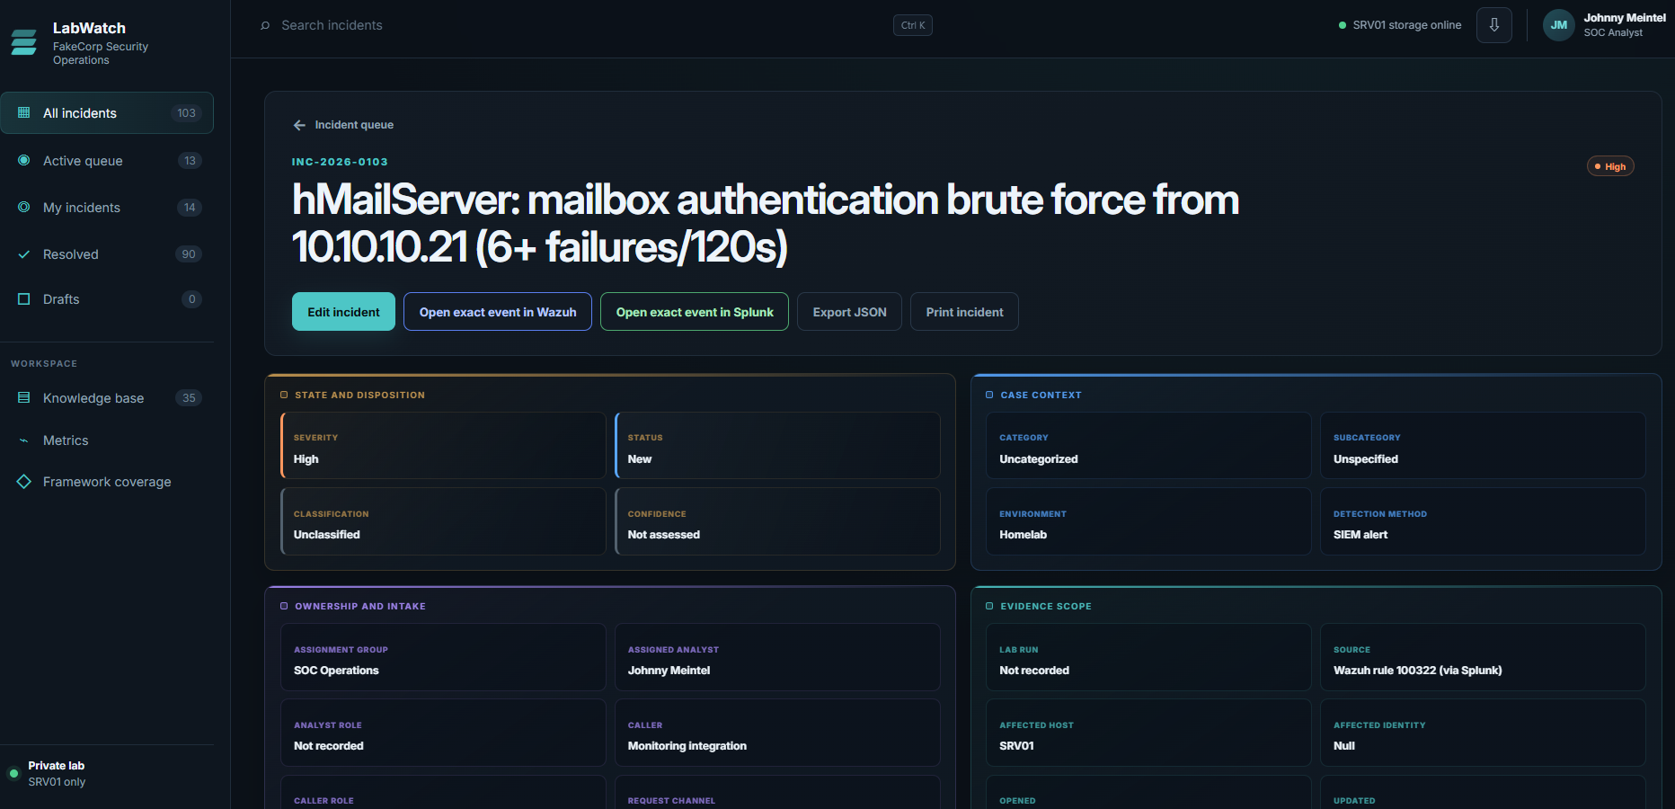Image resolution: width=1675 pixels, height=809 pixels.
Task: Click the Active queue circle icon
Action: (24, 160)
